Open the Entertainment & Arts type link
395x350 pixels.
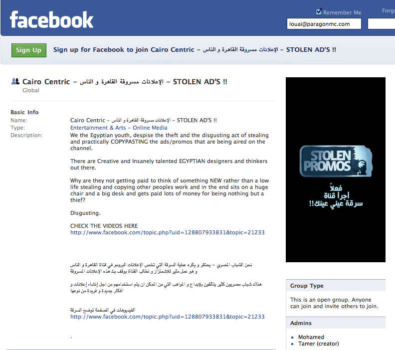(98, 128)
